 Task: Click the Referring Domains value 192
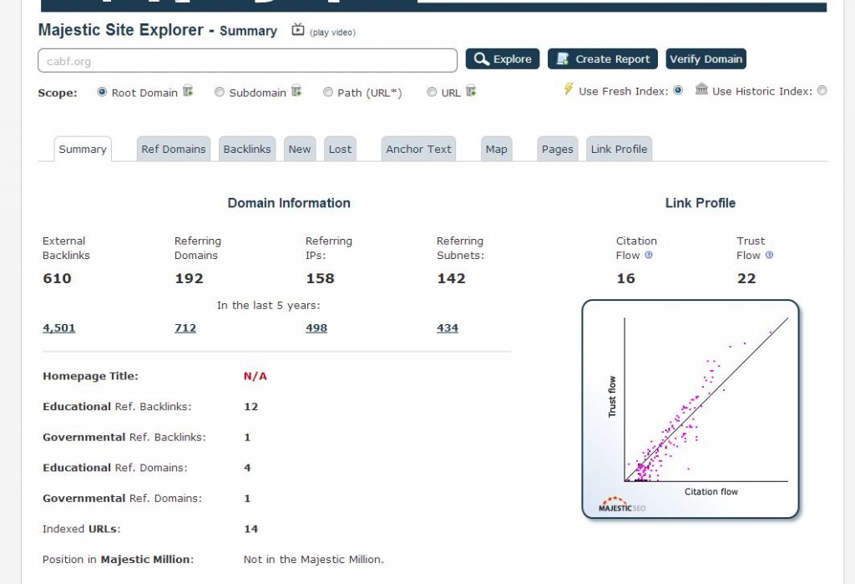click(189, 278)
